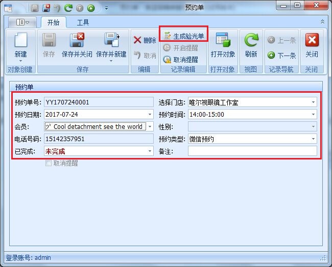Image resolution: width=332 pixels, height=267 pixels.
Task: Refresh the view with 刷新 icon
Action: (251, 45)
